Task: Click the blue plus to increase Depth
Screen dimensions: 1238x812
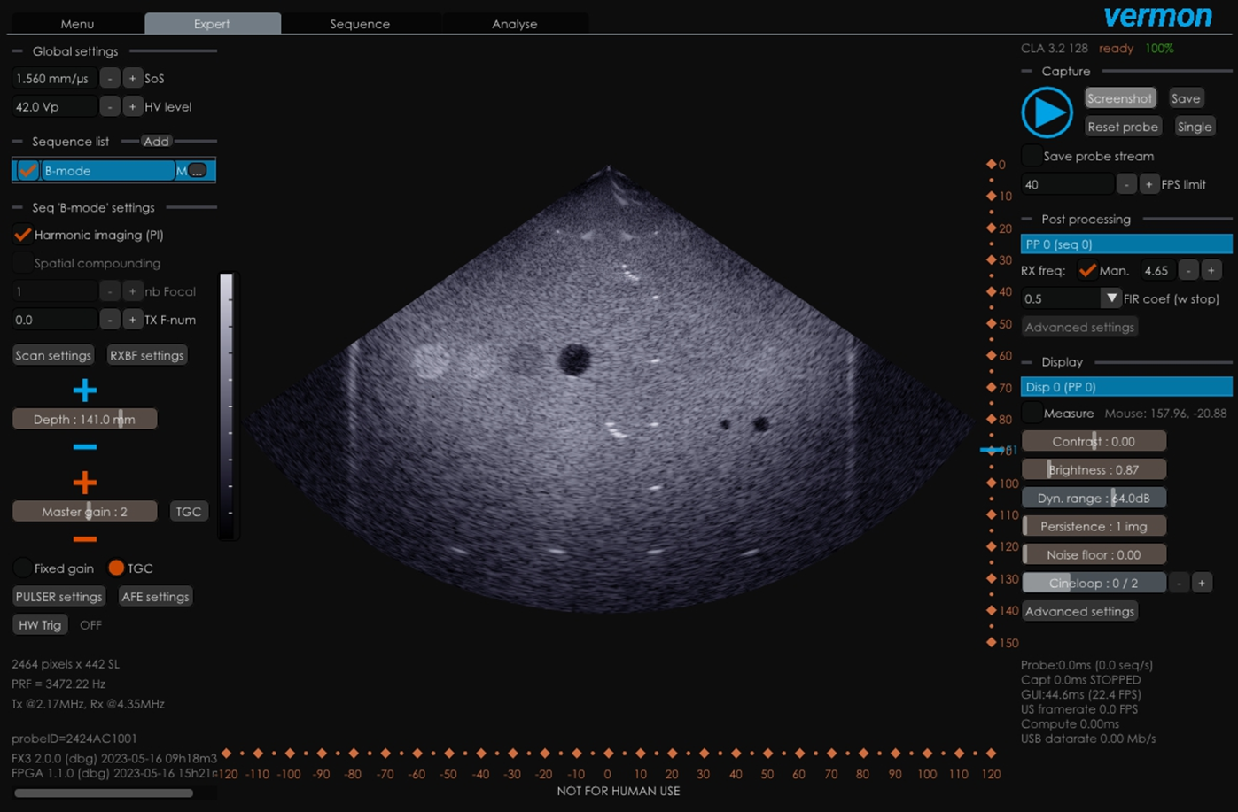Action: coord(84,390)
